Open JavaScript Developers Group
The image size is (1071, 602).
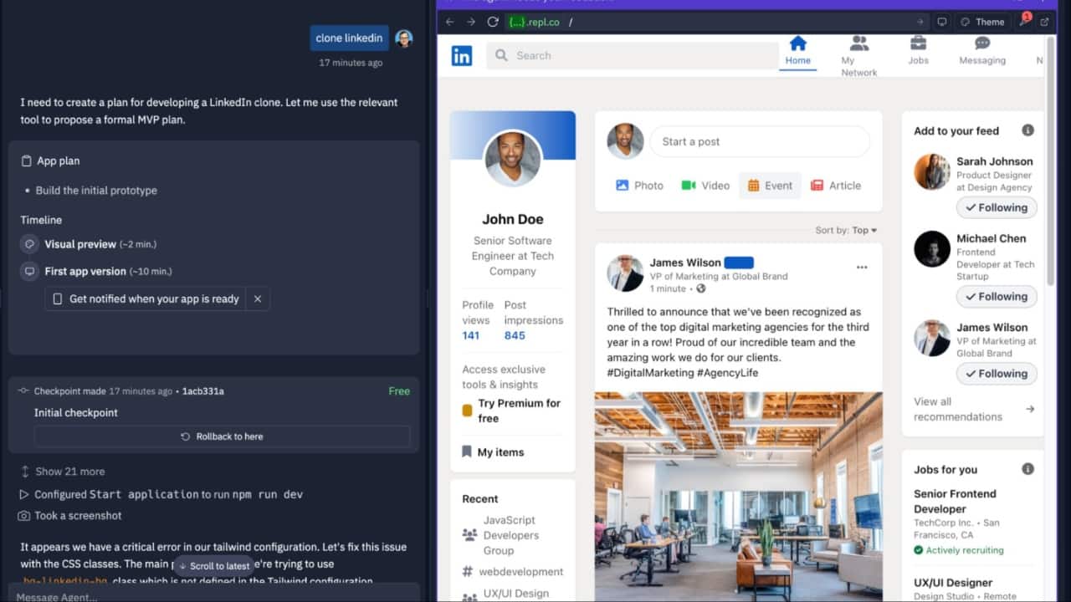click(x=512, y=535)
